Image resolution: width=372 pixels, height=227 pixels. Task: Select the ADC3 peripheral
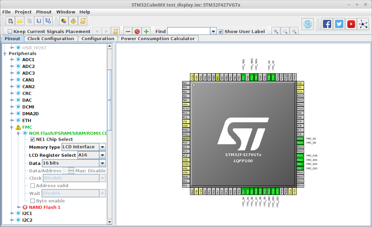click(x=28, y=73)
